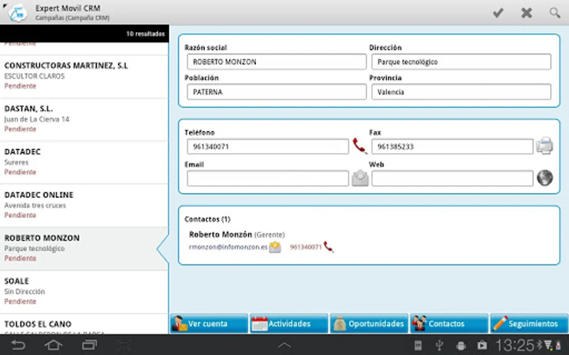This screenshot has width=569, height=355.
Task: Tap the Android debugging status icon
Action: 460,346
